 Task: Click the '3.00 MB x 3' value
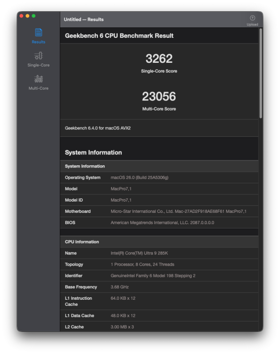pos(122,327)
